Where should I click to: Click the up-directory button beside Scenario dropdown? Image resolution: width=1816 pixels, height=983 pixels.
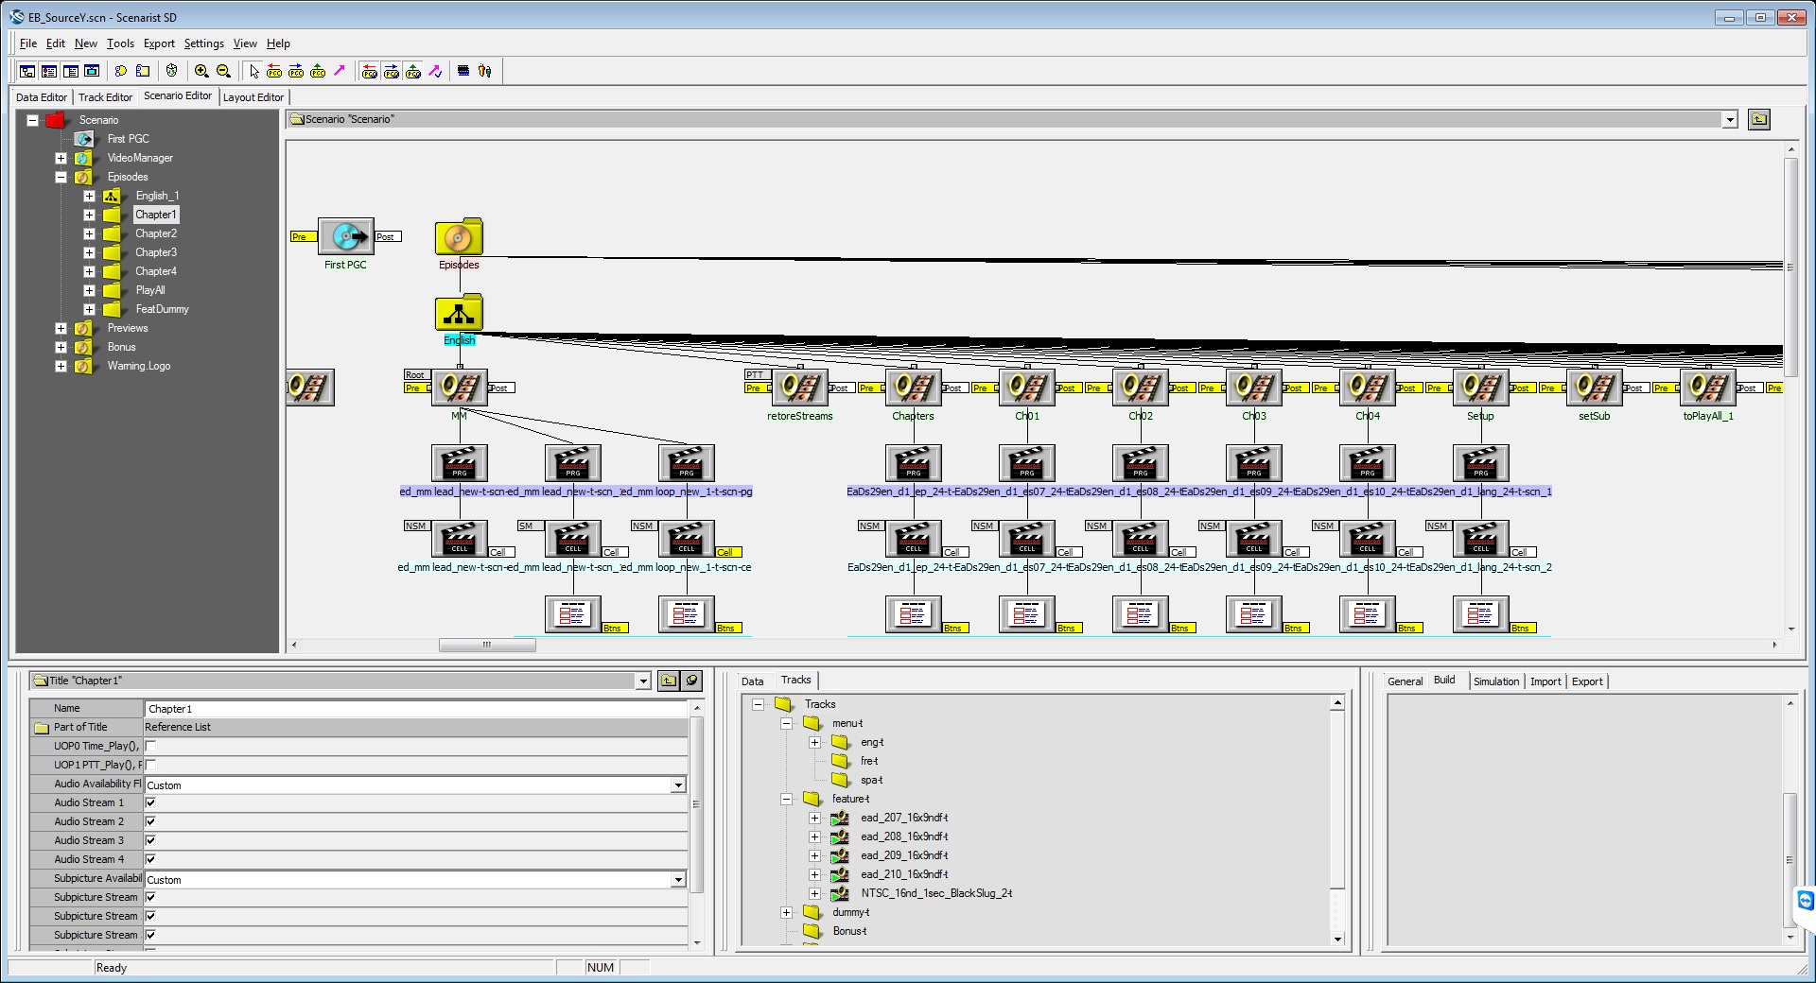click(x=1758, y=119)
